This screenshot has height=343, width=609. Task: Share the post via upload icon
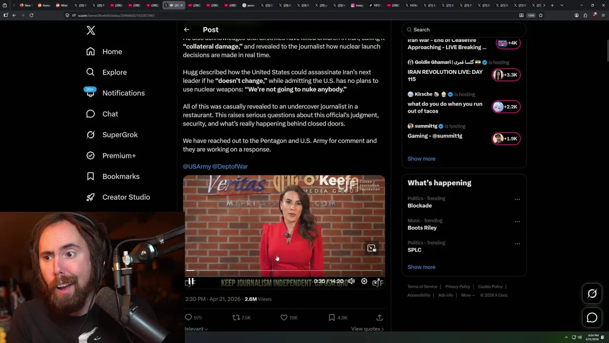379,317
